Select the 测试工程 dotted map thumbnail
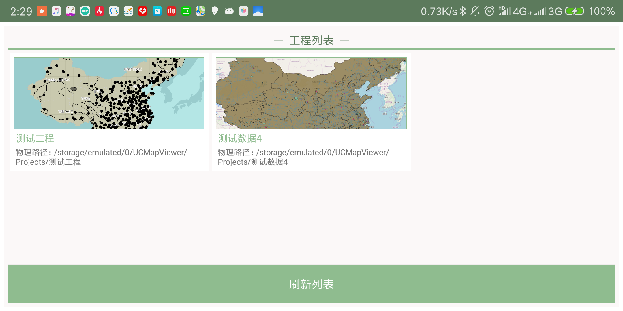 click(109, 93)
